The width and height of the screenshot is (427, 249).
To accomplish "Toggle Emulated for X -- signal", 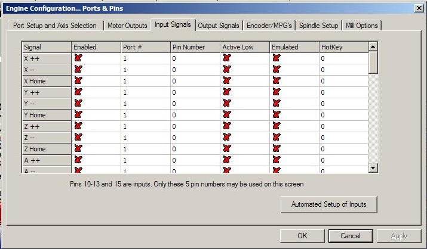I will click(276, 70).
